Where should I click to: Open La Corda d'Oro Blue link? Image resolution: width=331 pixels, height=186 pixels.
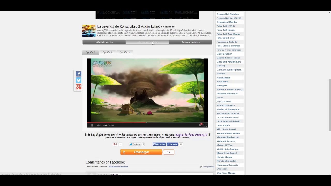click(x=228, y=117)
